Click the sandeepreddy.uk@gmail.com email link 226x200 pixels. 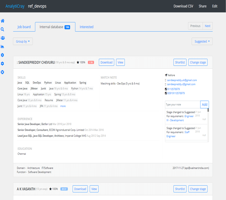[182, 80]
